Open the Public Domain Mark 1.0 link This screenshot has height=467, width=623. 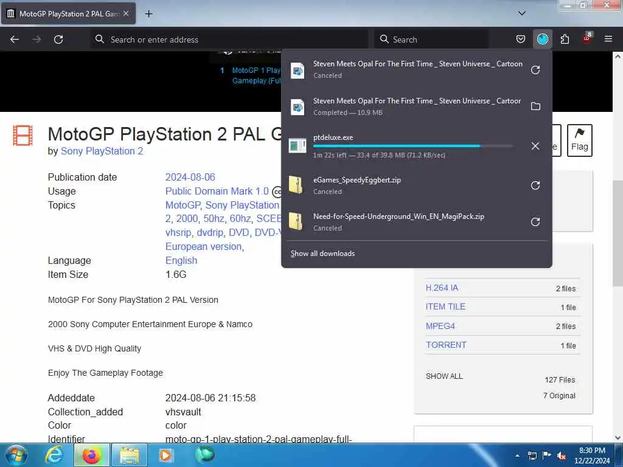(217, 191)
